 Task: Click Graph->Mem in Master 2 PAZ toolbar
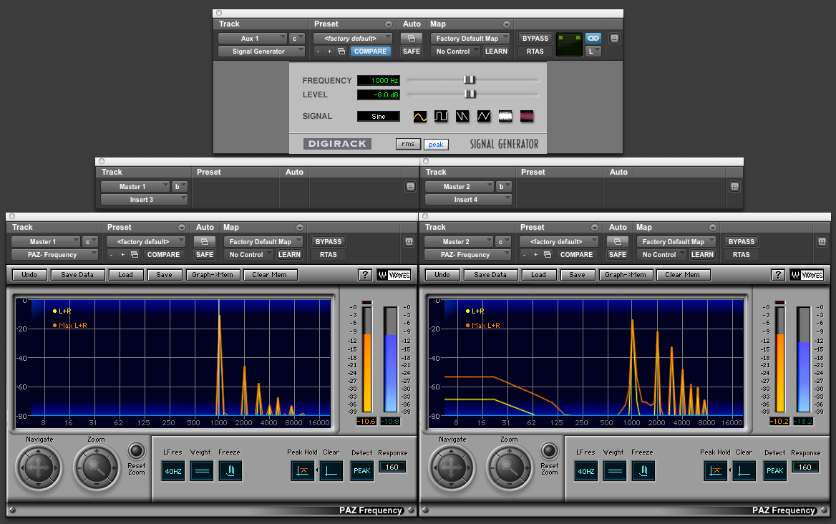coord(626,275)
